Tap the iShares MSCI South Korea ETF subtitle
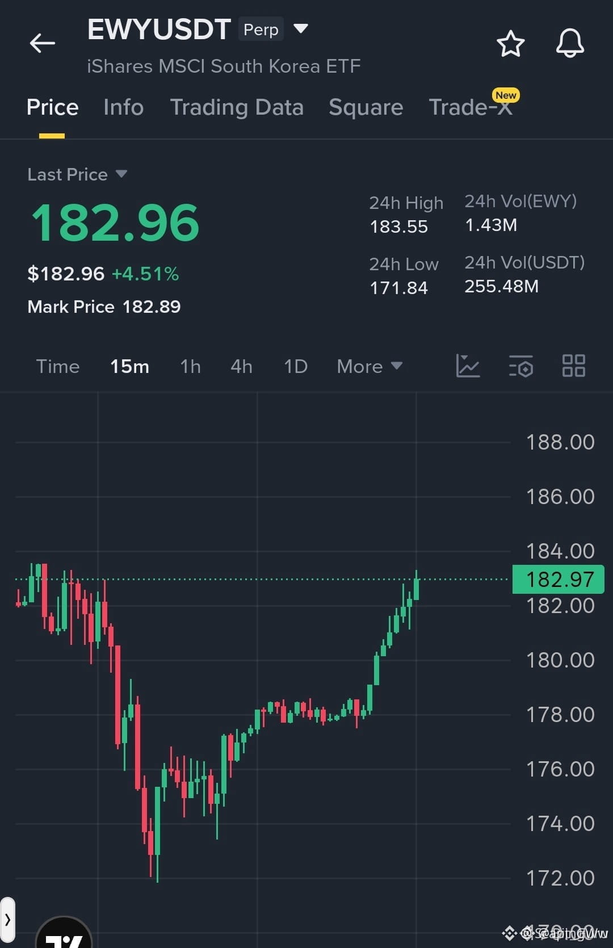The image size is (613, 948). point(224,66)
